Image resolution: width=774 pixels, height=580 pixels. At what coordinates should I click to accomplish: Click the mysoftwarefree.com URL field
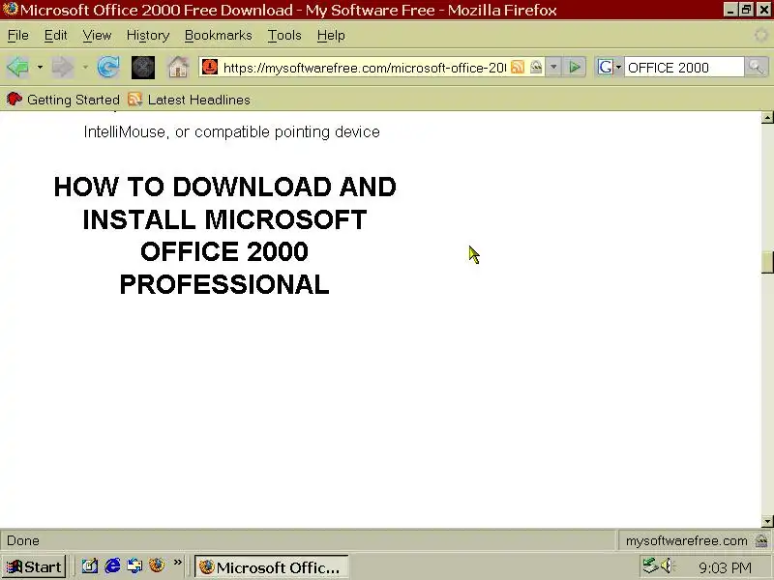[365, 68]
